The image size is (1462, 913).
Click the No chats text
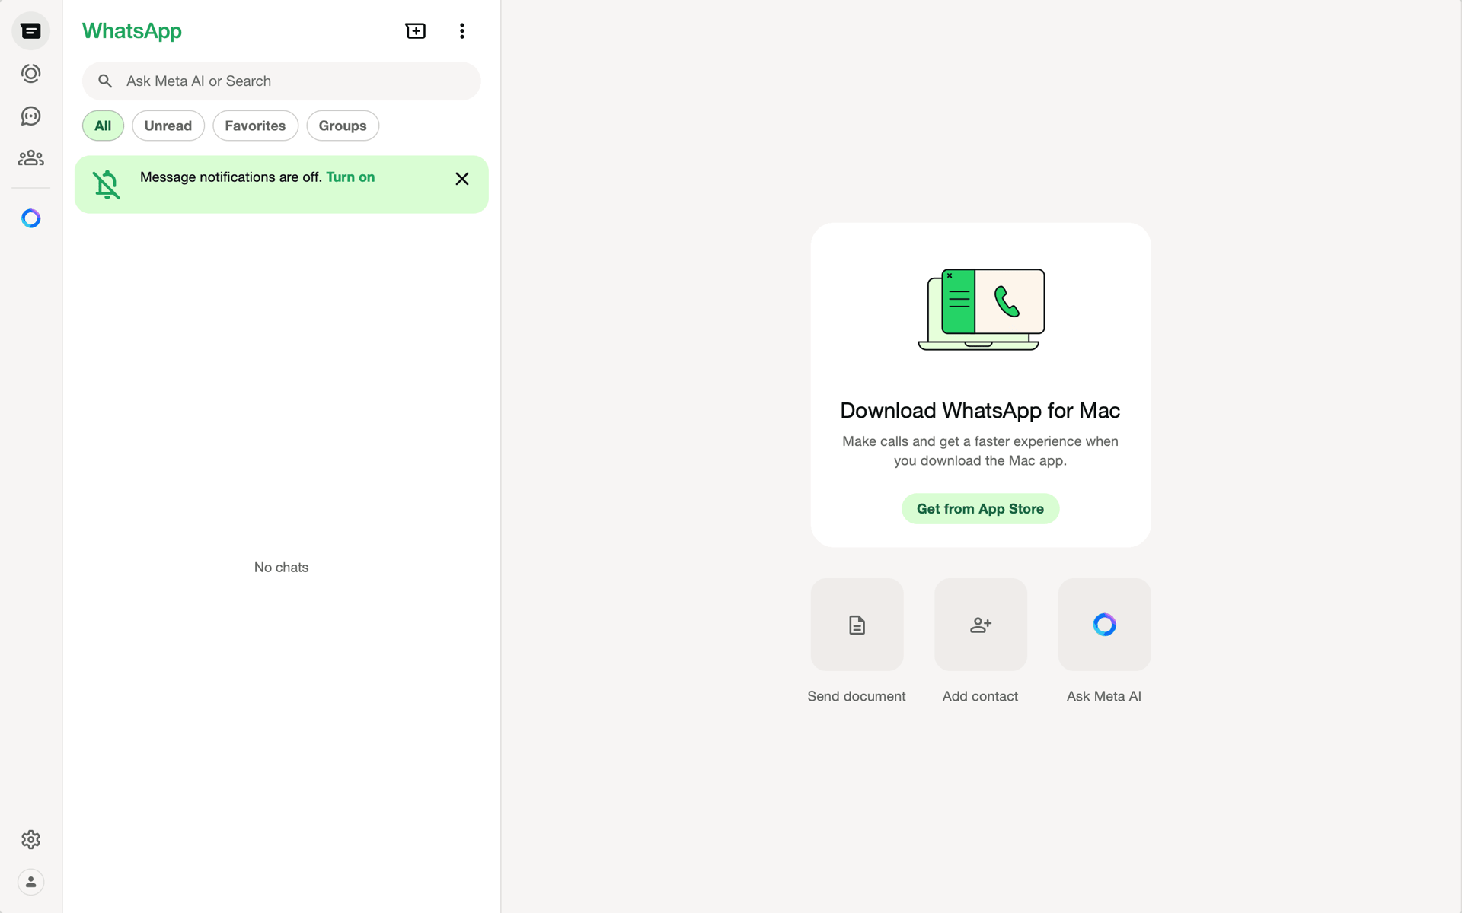(x=281, y=568)
